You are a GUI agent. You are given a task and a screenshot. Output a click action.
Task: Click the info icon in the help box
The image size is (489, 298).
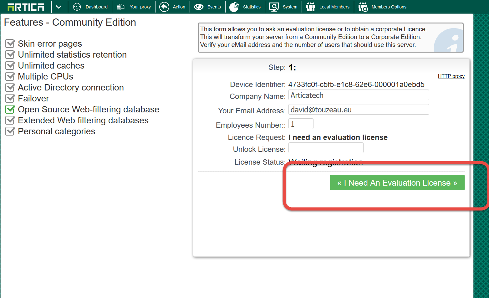coord(449,40)
